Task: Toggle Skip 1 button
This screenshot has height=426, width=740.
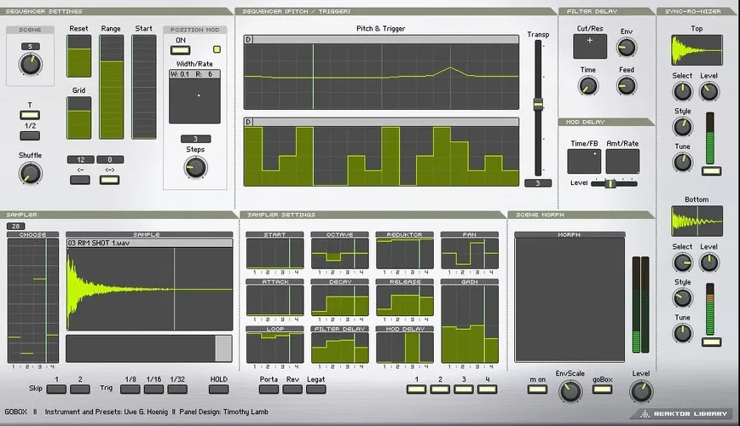Action: (x=56, y=389)
